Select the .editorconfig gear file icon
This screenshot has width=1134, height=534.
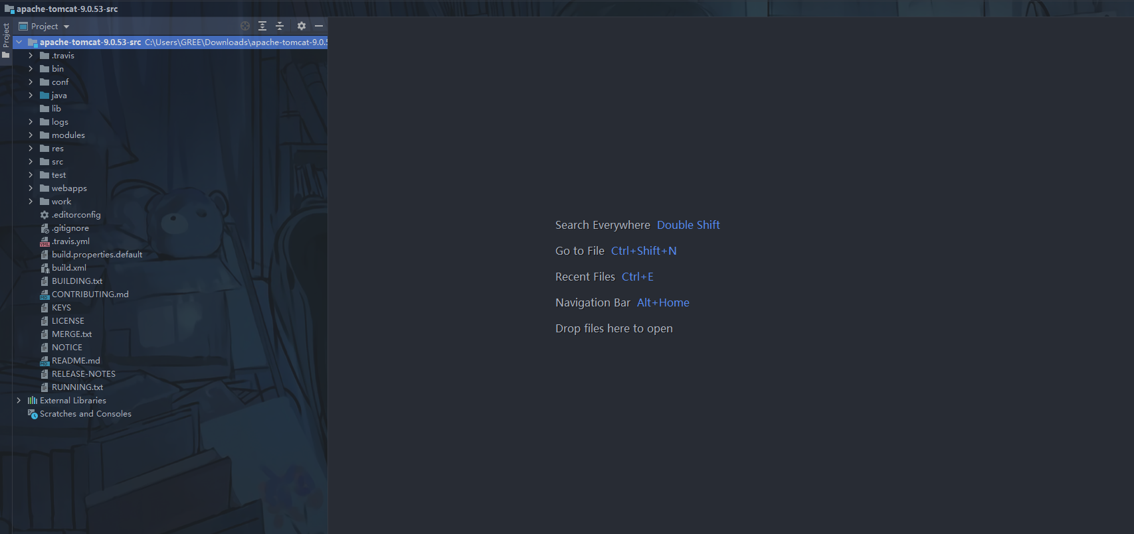45,215
